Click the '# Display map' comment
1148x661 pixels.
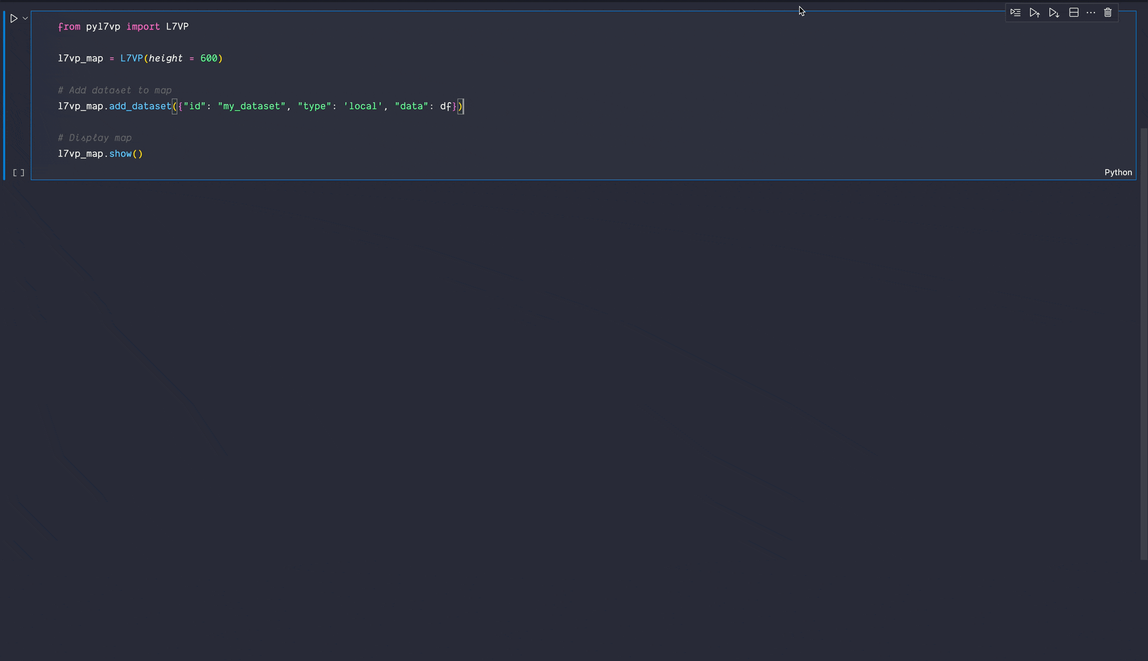(95, 138)
